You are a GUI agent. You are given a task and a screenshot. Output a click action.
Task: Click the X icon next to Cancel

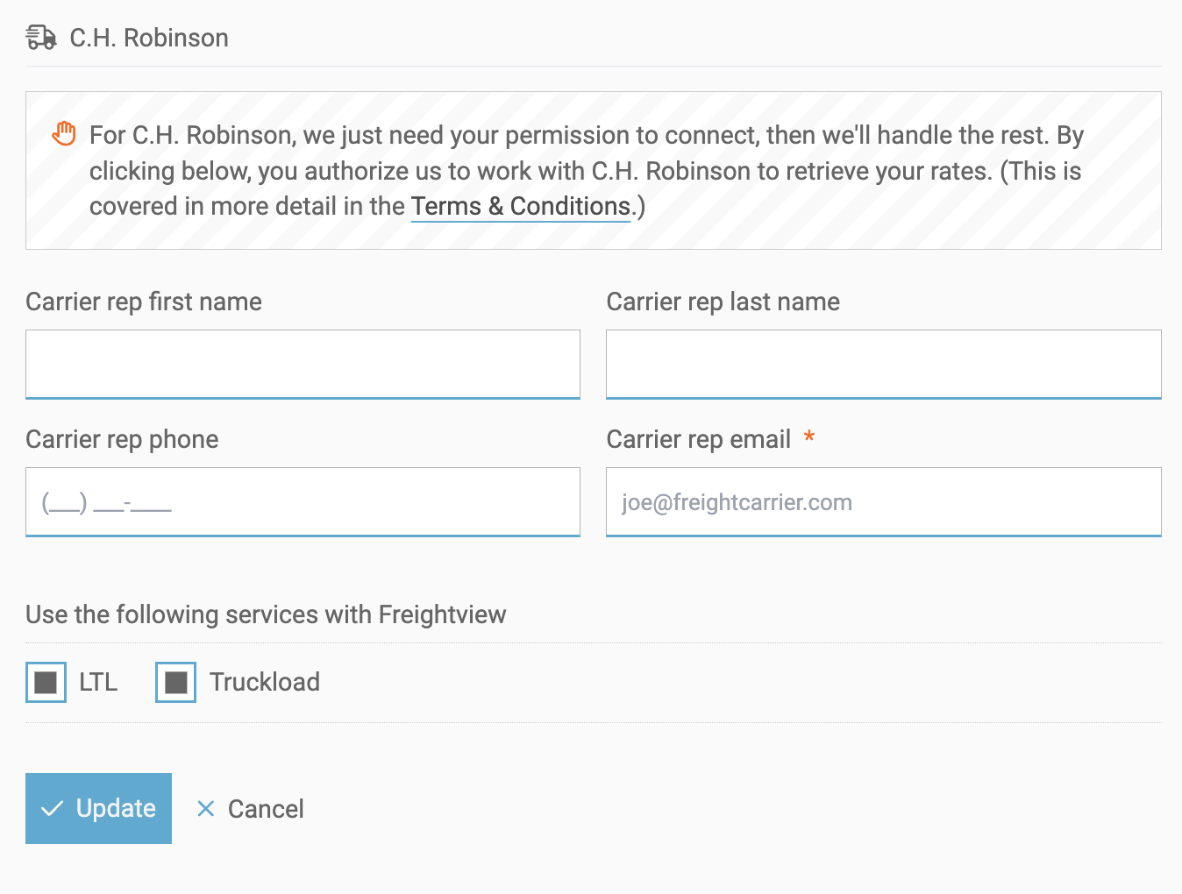[206, 808]
